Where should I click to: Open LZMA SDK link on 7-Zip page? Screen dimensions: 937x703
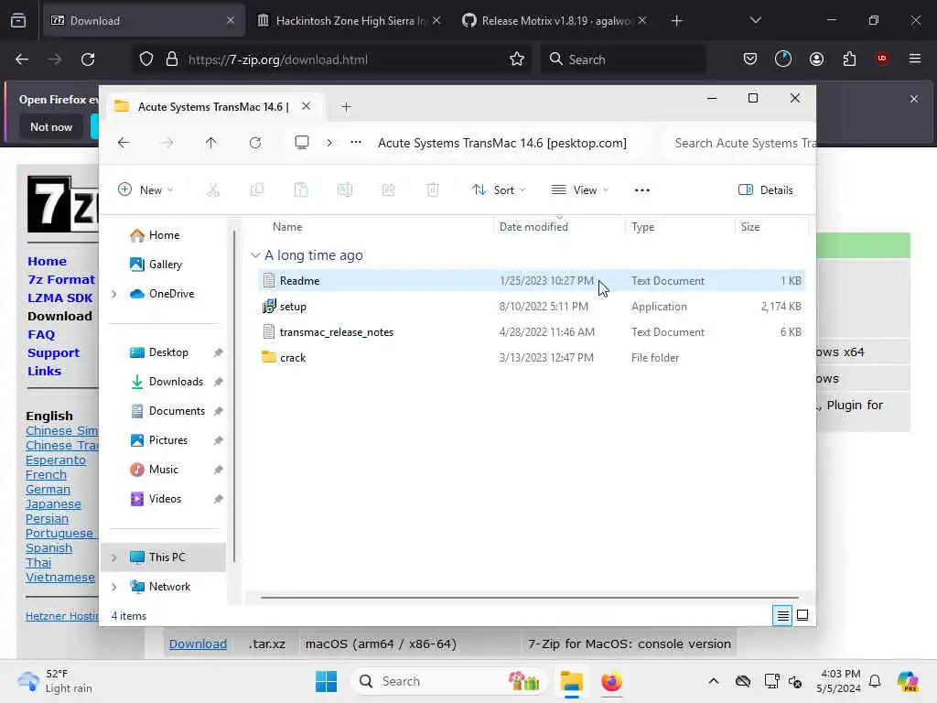pyautogui.click(x=60, y=297)
